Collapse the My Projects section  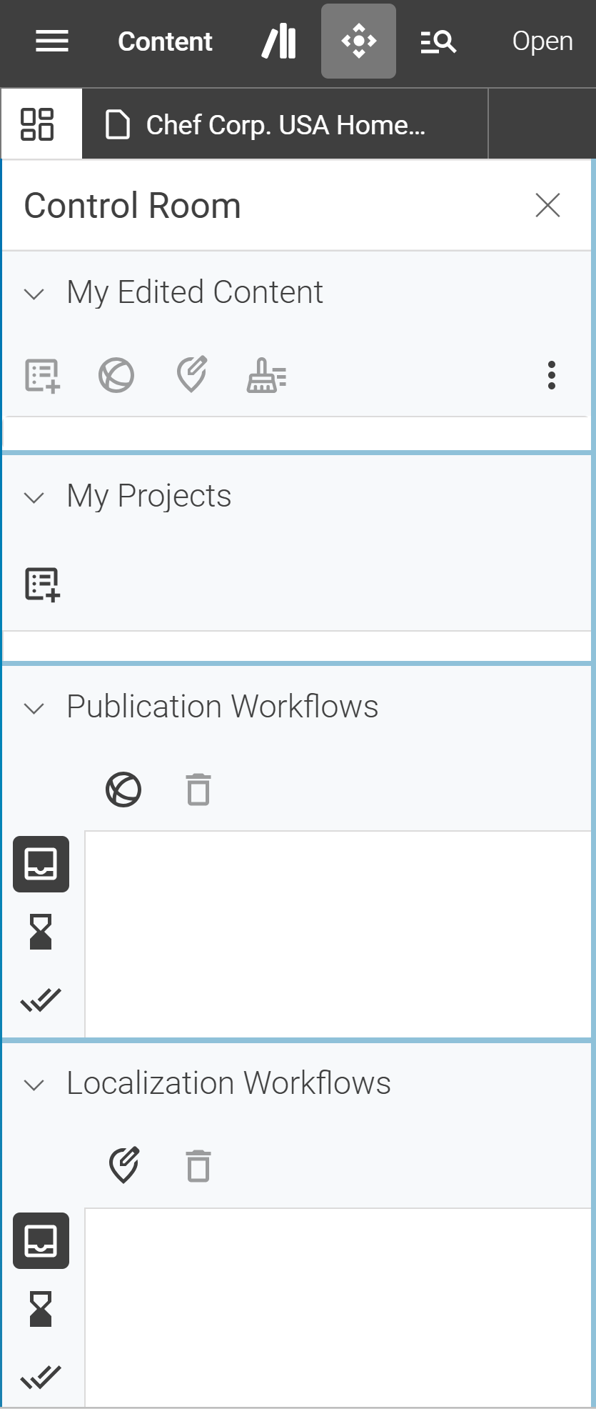pos(34,497)
